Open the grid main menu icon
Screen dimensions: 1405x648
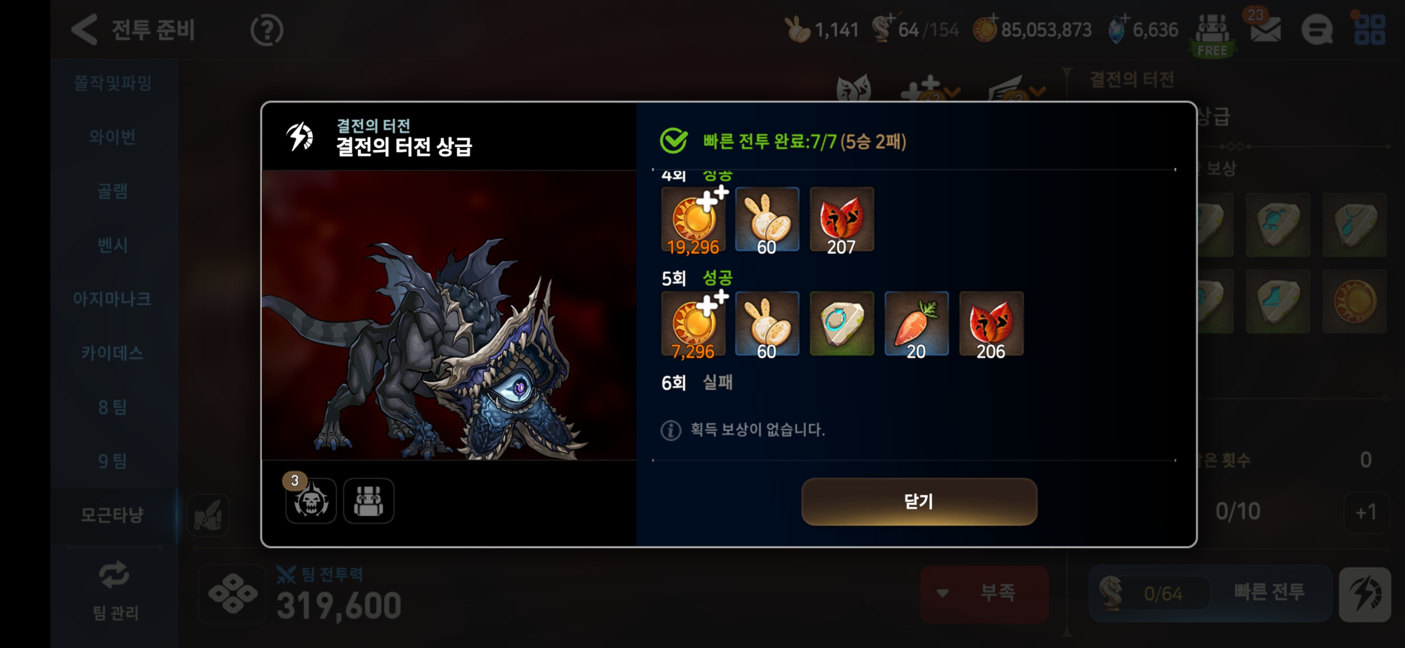click(x=1369, y=29)
